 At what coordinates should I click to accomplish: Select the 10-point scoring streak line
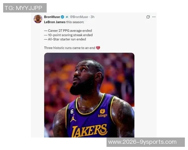click(x=68, y=35)
